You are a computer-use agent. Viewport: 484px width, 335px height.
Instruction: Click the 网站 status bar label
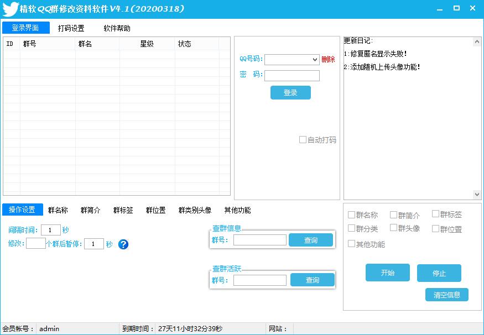click(278, 329)
